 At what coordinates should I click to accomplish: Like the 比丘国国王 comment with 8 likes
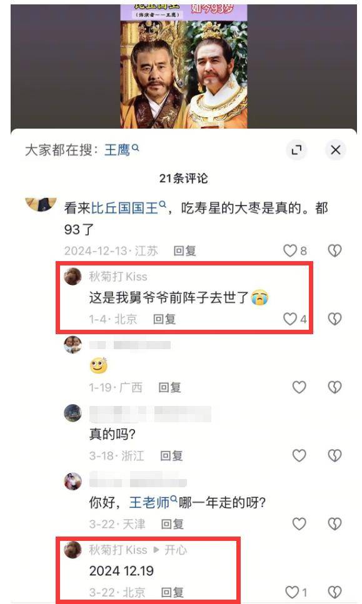[290, 250]
